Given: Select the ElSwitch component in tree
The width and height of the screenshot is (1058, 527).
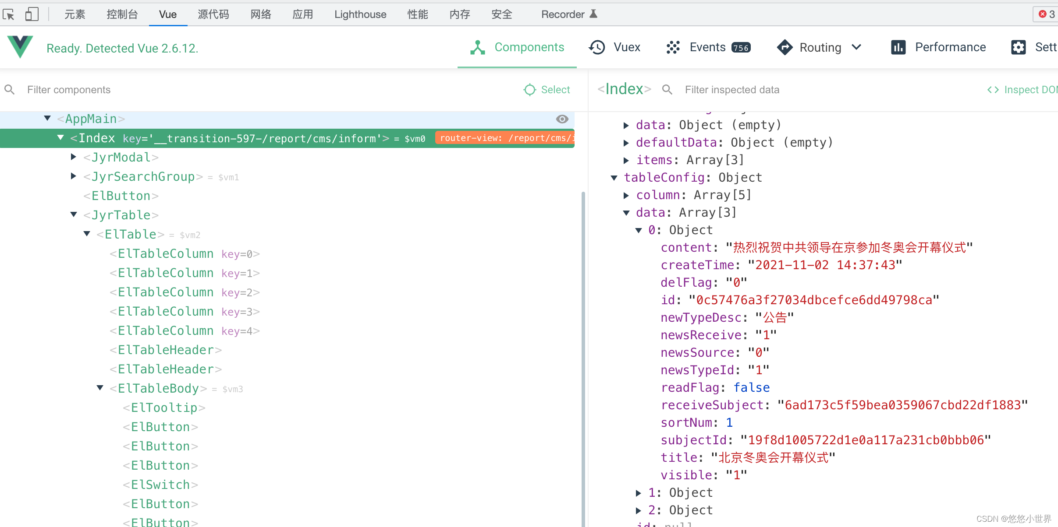Looking at the screenshot, I should click(x=160, y=485).
